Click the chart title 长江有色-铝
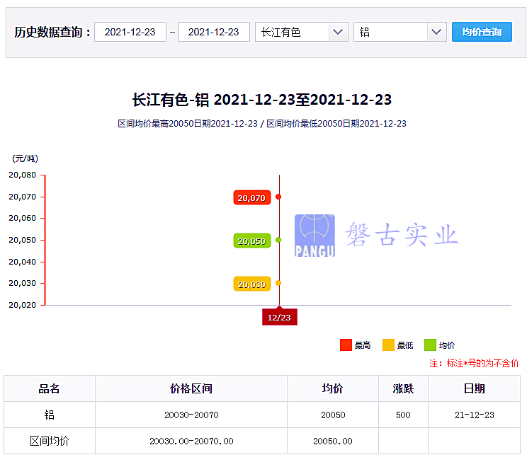 [x=171, y=100]
